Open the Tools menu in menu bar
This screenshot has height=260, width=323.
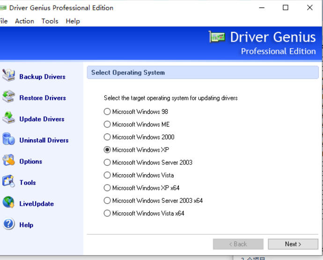point(50,21)
